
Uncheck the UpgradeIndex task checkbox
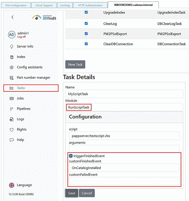[86, 12]
